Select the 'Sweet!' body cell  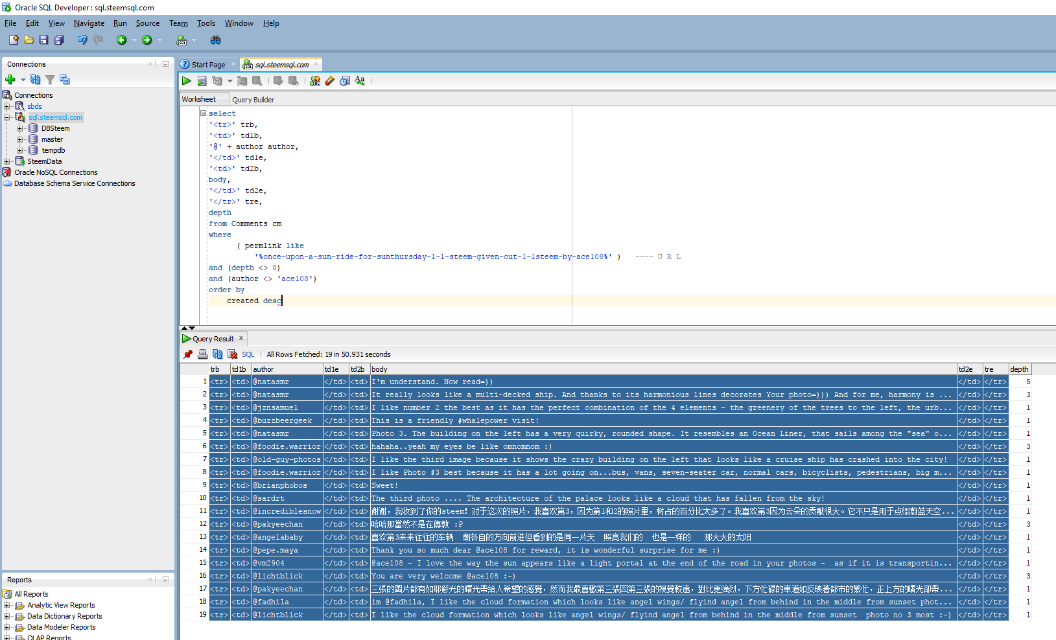point(664,485)
